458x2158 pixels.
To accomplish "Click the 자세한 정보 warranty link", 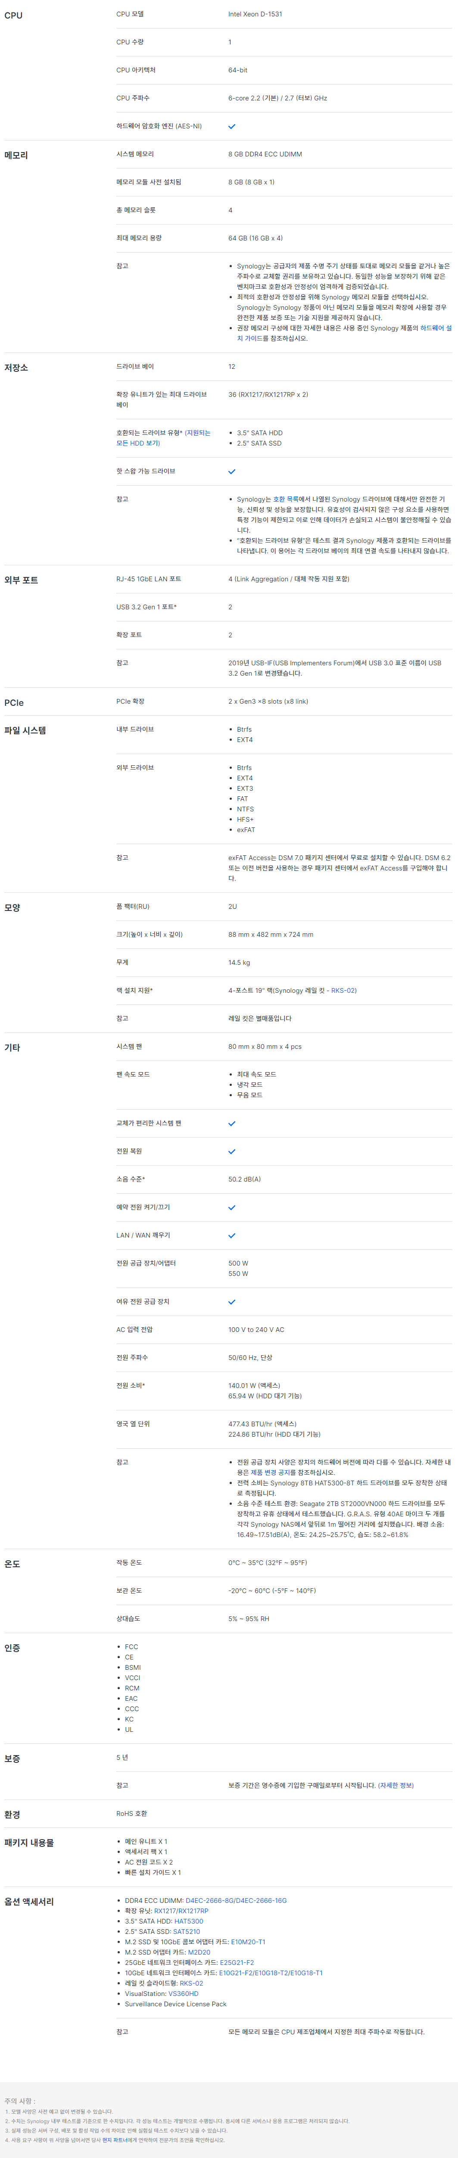I will click(x=395, y=1785).
